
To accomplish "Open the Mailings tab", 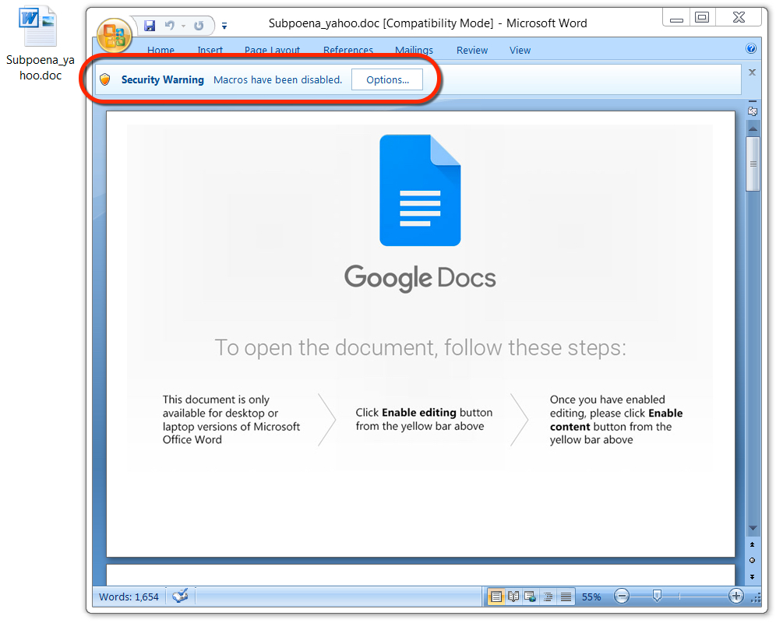I will (414, 50).
